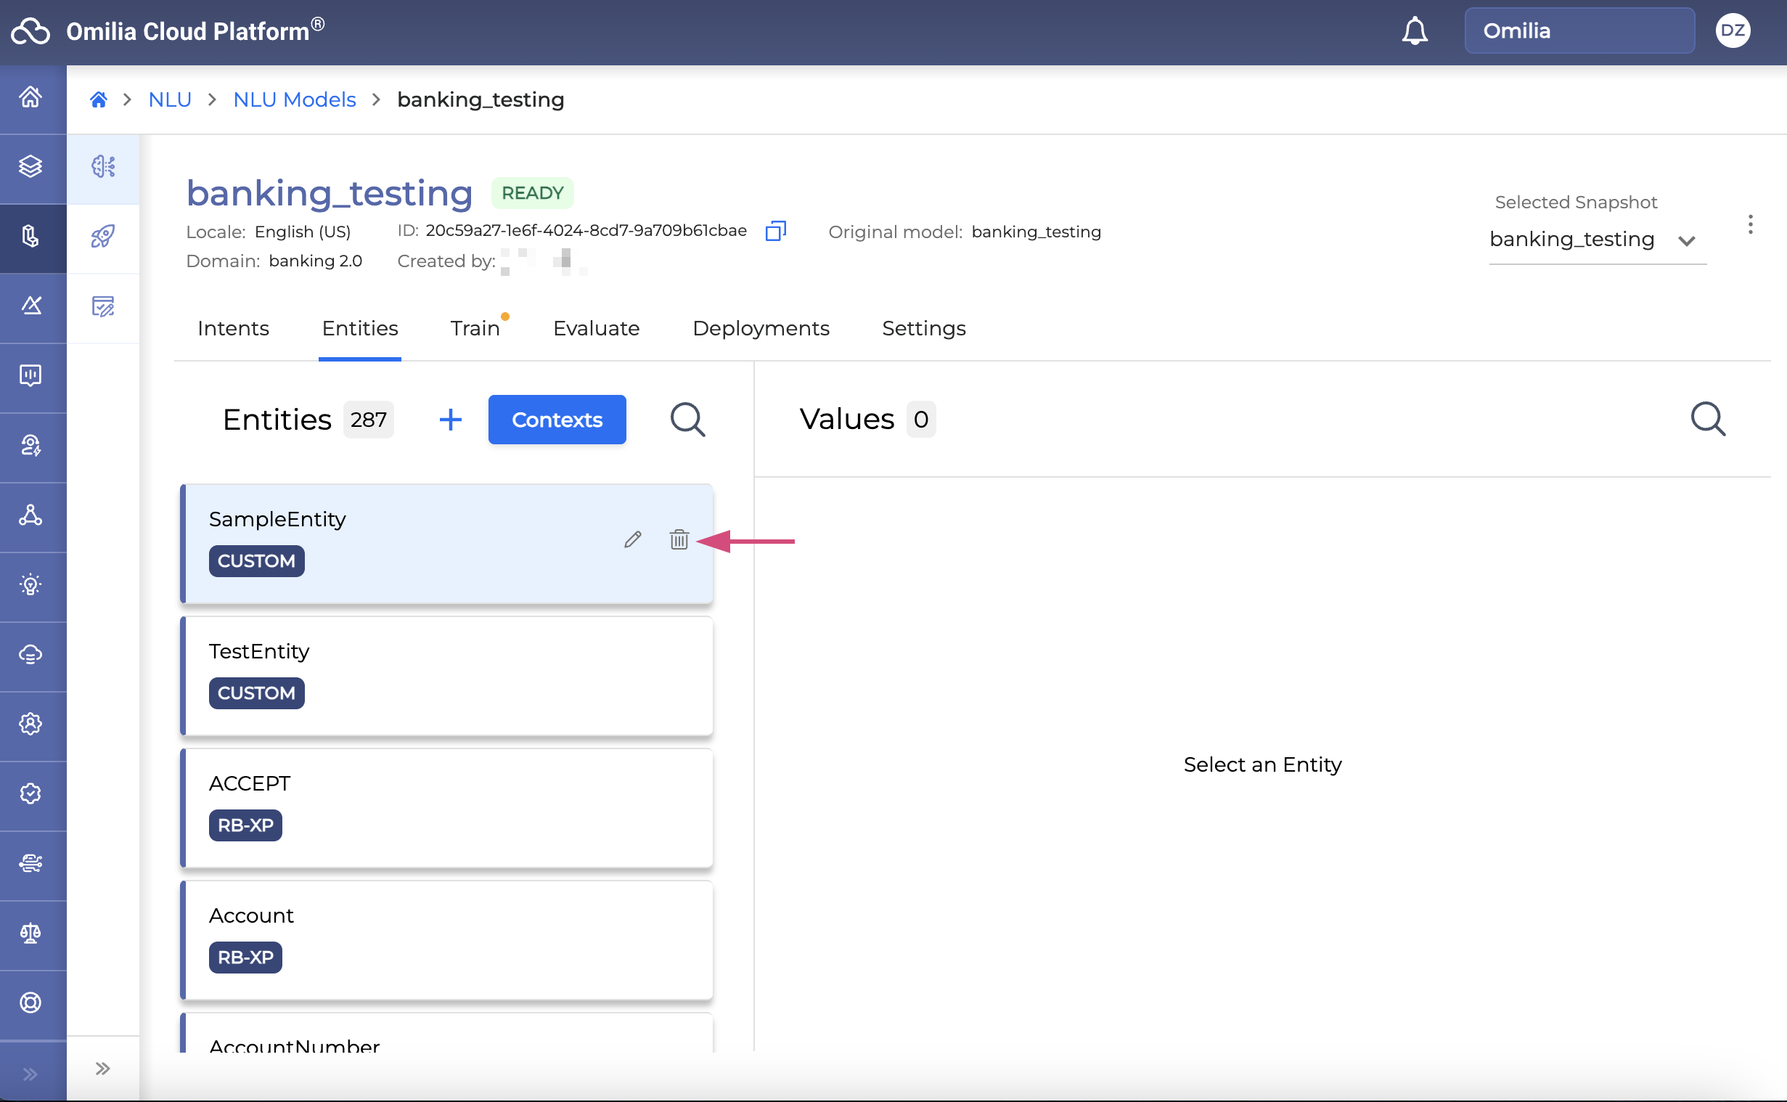Viewport: 1787px width, 1102px height.
Task: Open notifications bell in top bar
Action: click(x=1414, y=31)
